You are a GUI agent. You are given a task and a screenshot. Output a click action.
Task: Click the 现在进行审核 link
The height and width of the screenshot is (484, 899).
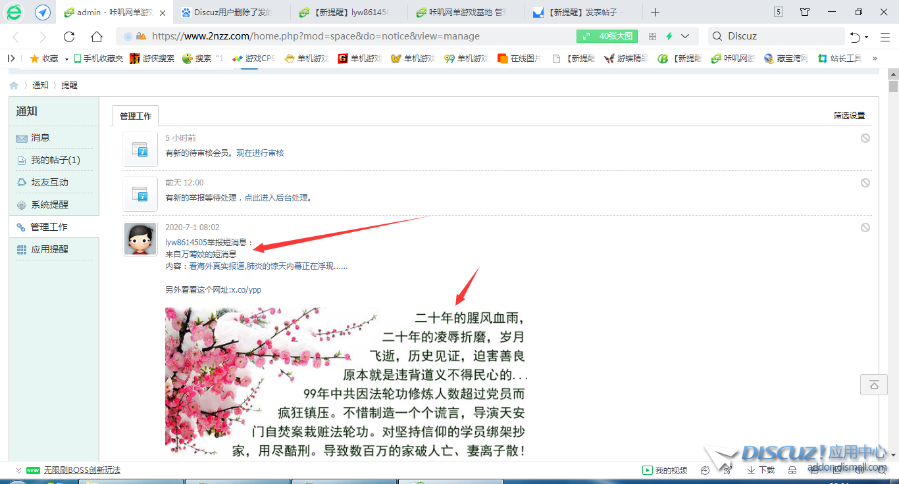pyautogui.click(x=261, y=153)
